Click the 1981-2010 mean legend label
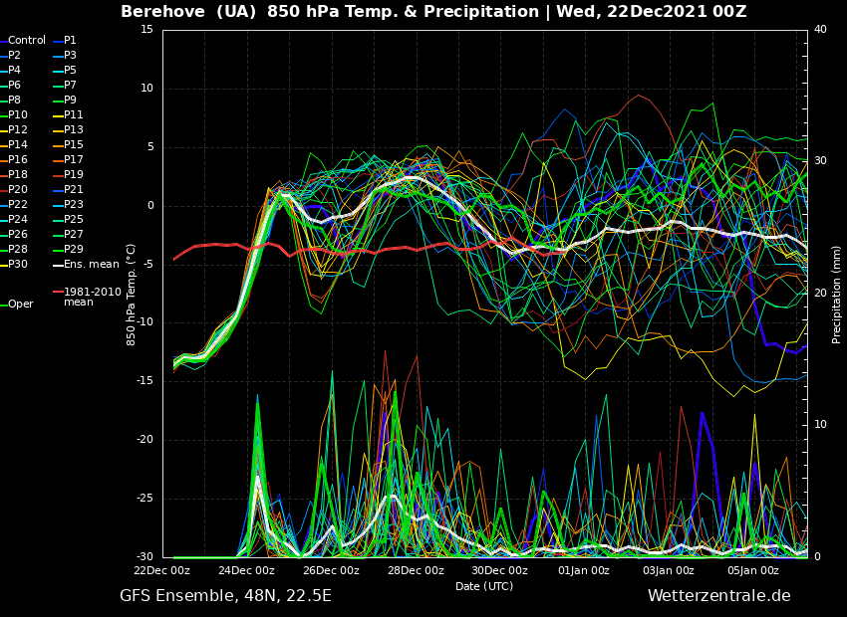This screenshot has width=847, height=617. click(x=92, y=297)
